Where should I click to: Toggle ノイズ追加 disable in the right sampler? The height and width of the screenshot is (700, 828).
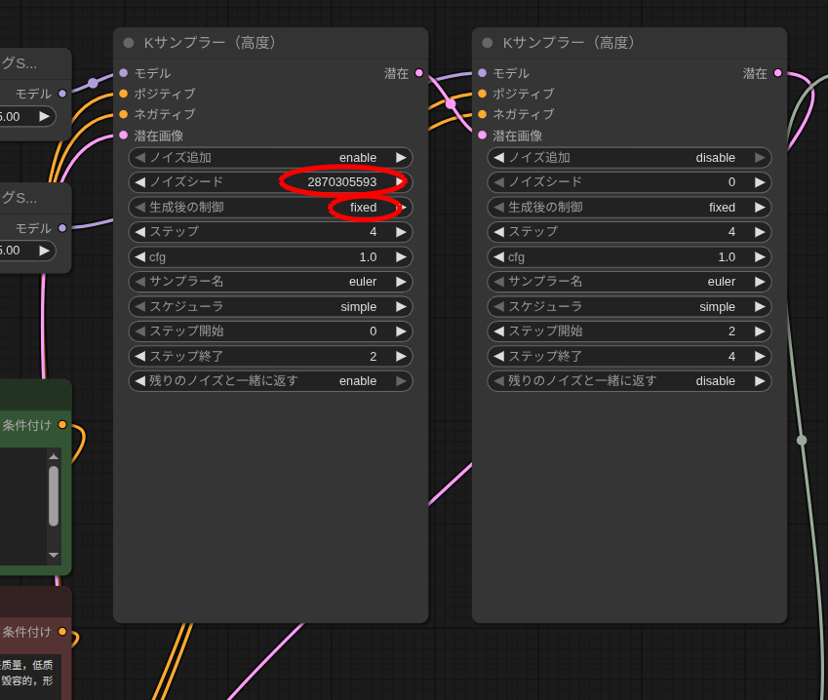[629, 158]
